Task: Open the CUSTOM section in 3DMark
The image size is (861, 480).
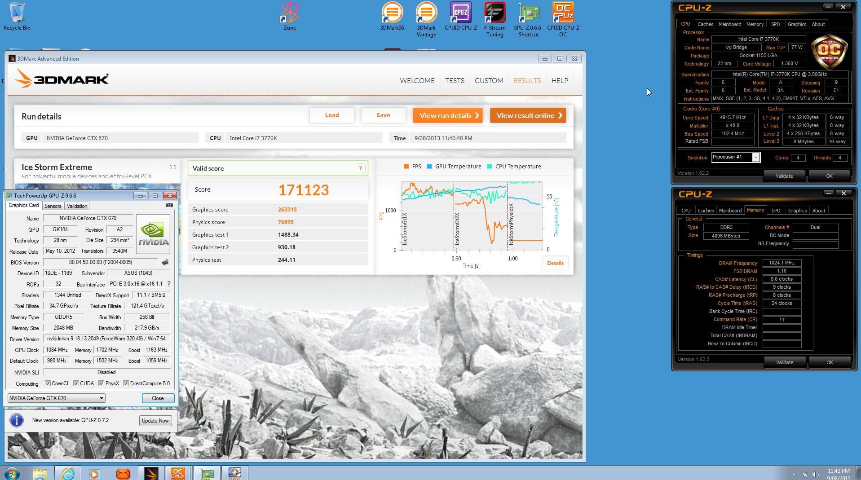Action: (489, 80)
